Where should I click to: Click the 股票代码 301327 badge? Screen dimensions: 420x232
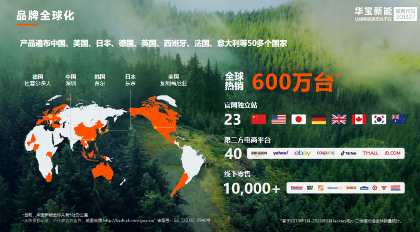405,14
